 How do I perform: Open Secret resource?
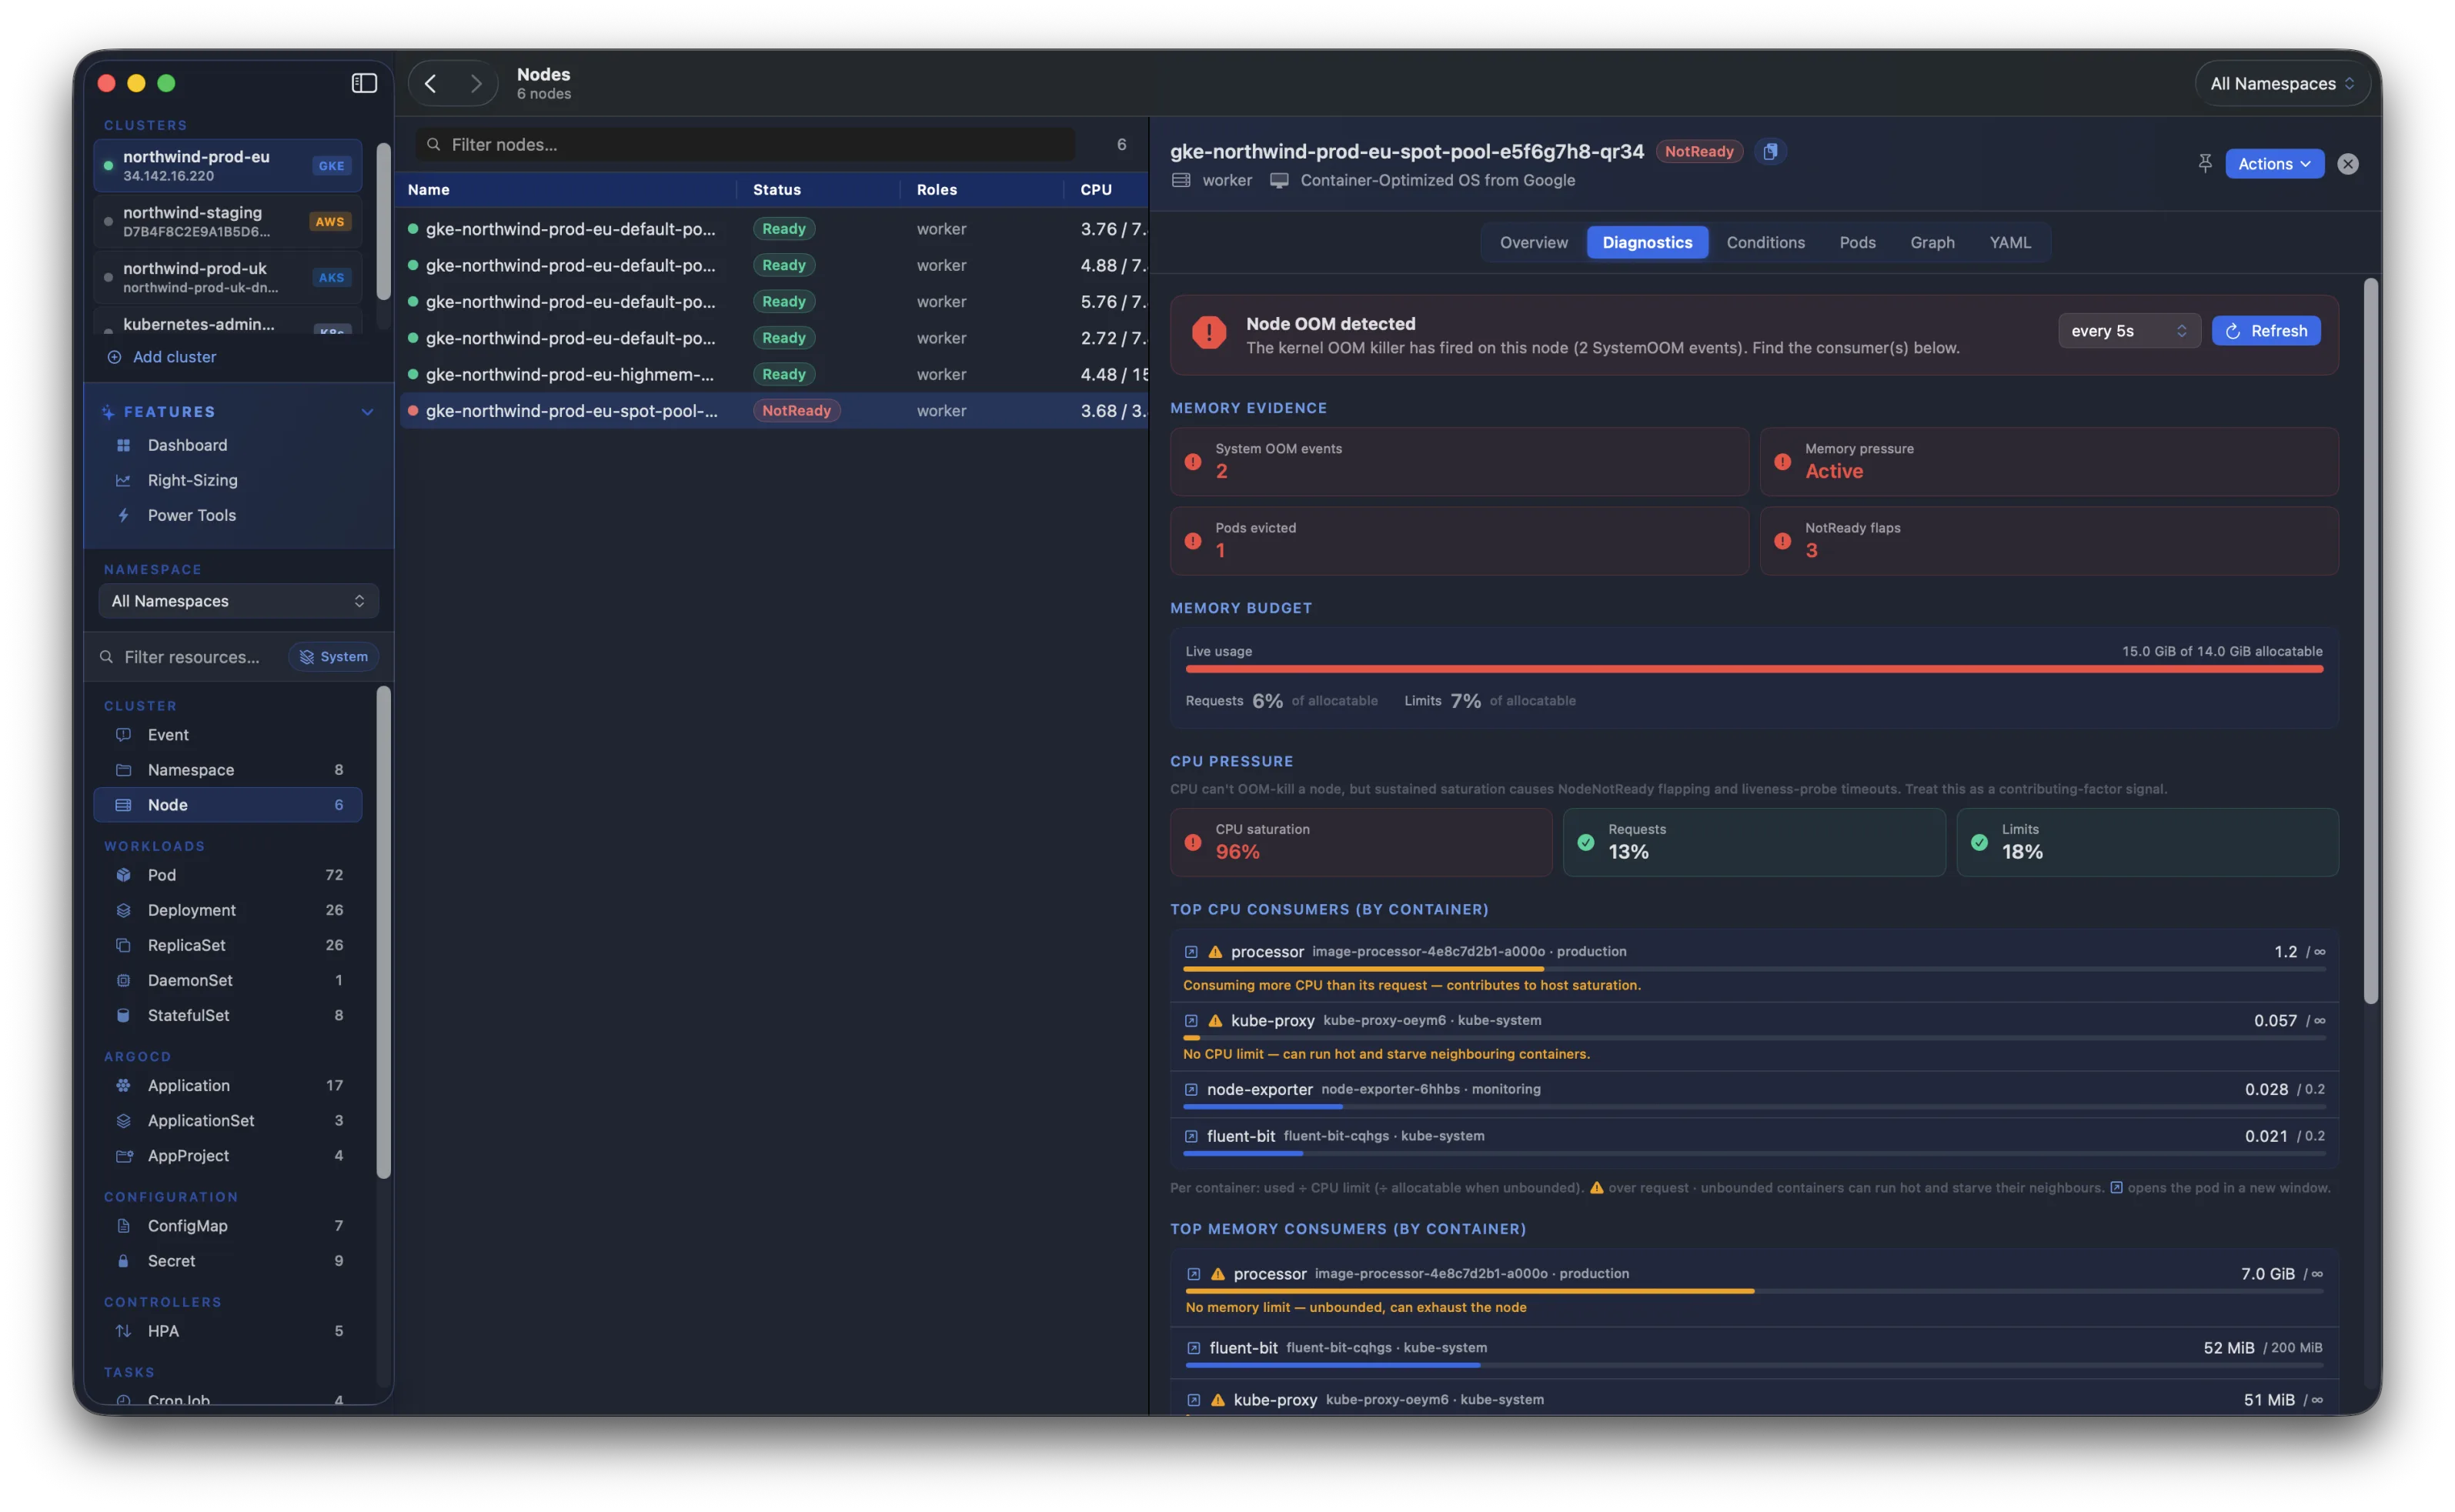[228, 1261]
